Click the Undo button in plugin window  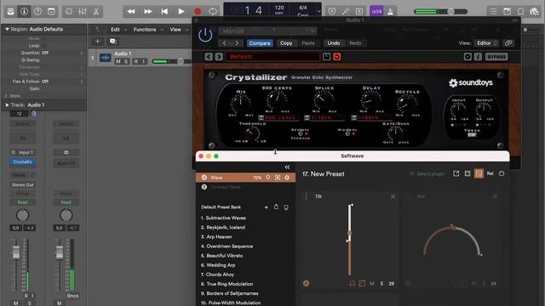333,43
